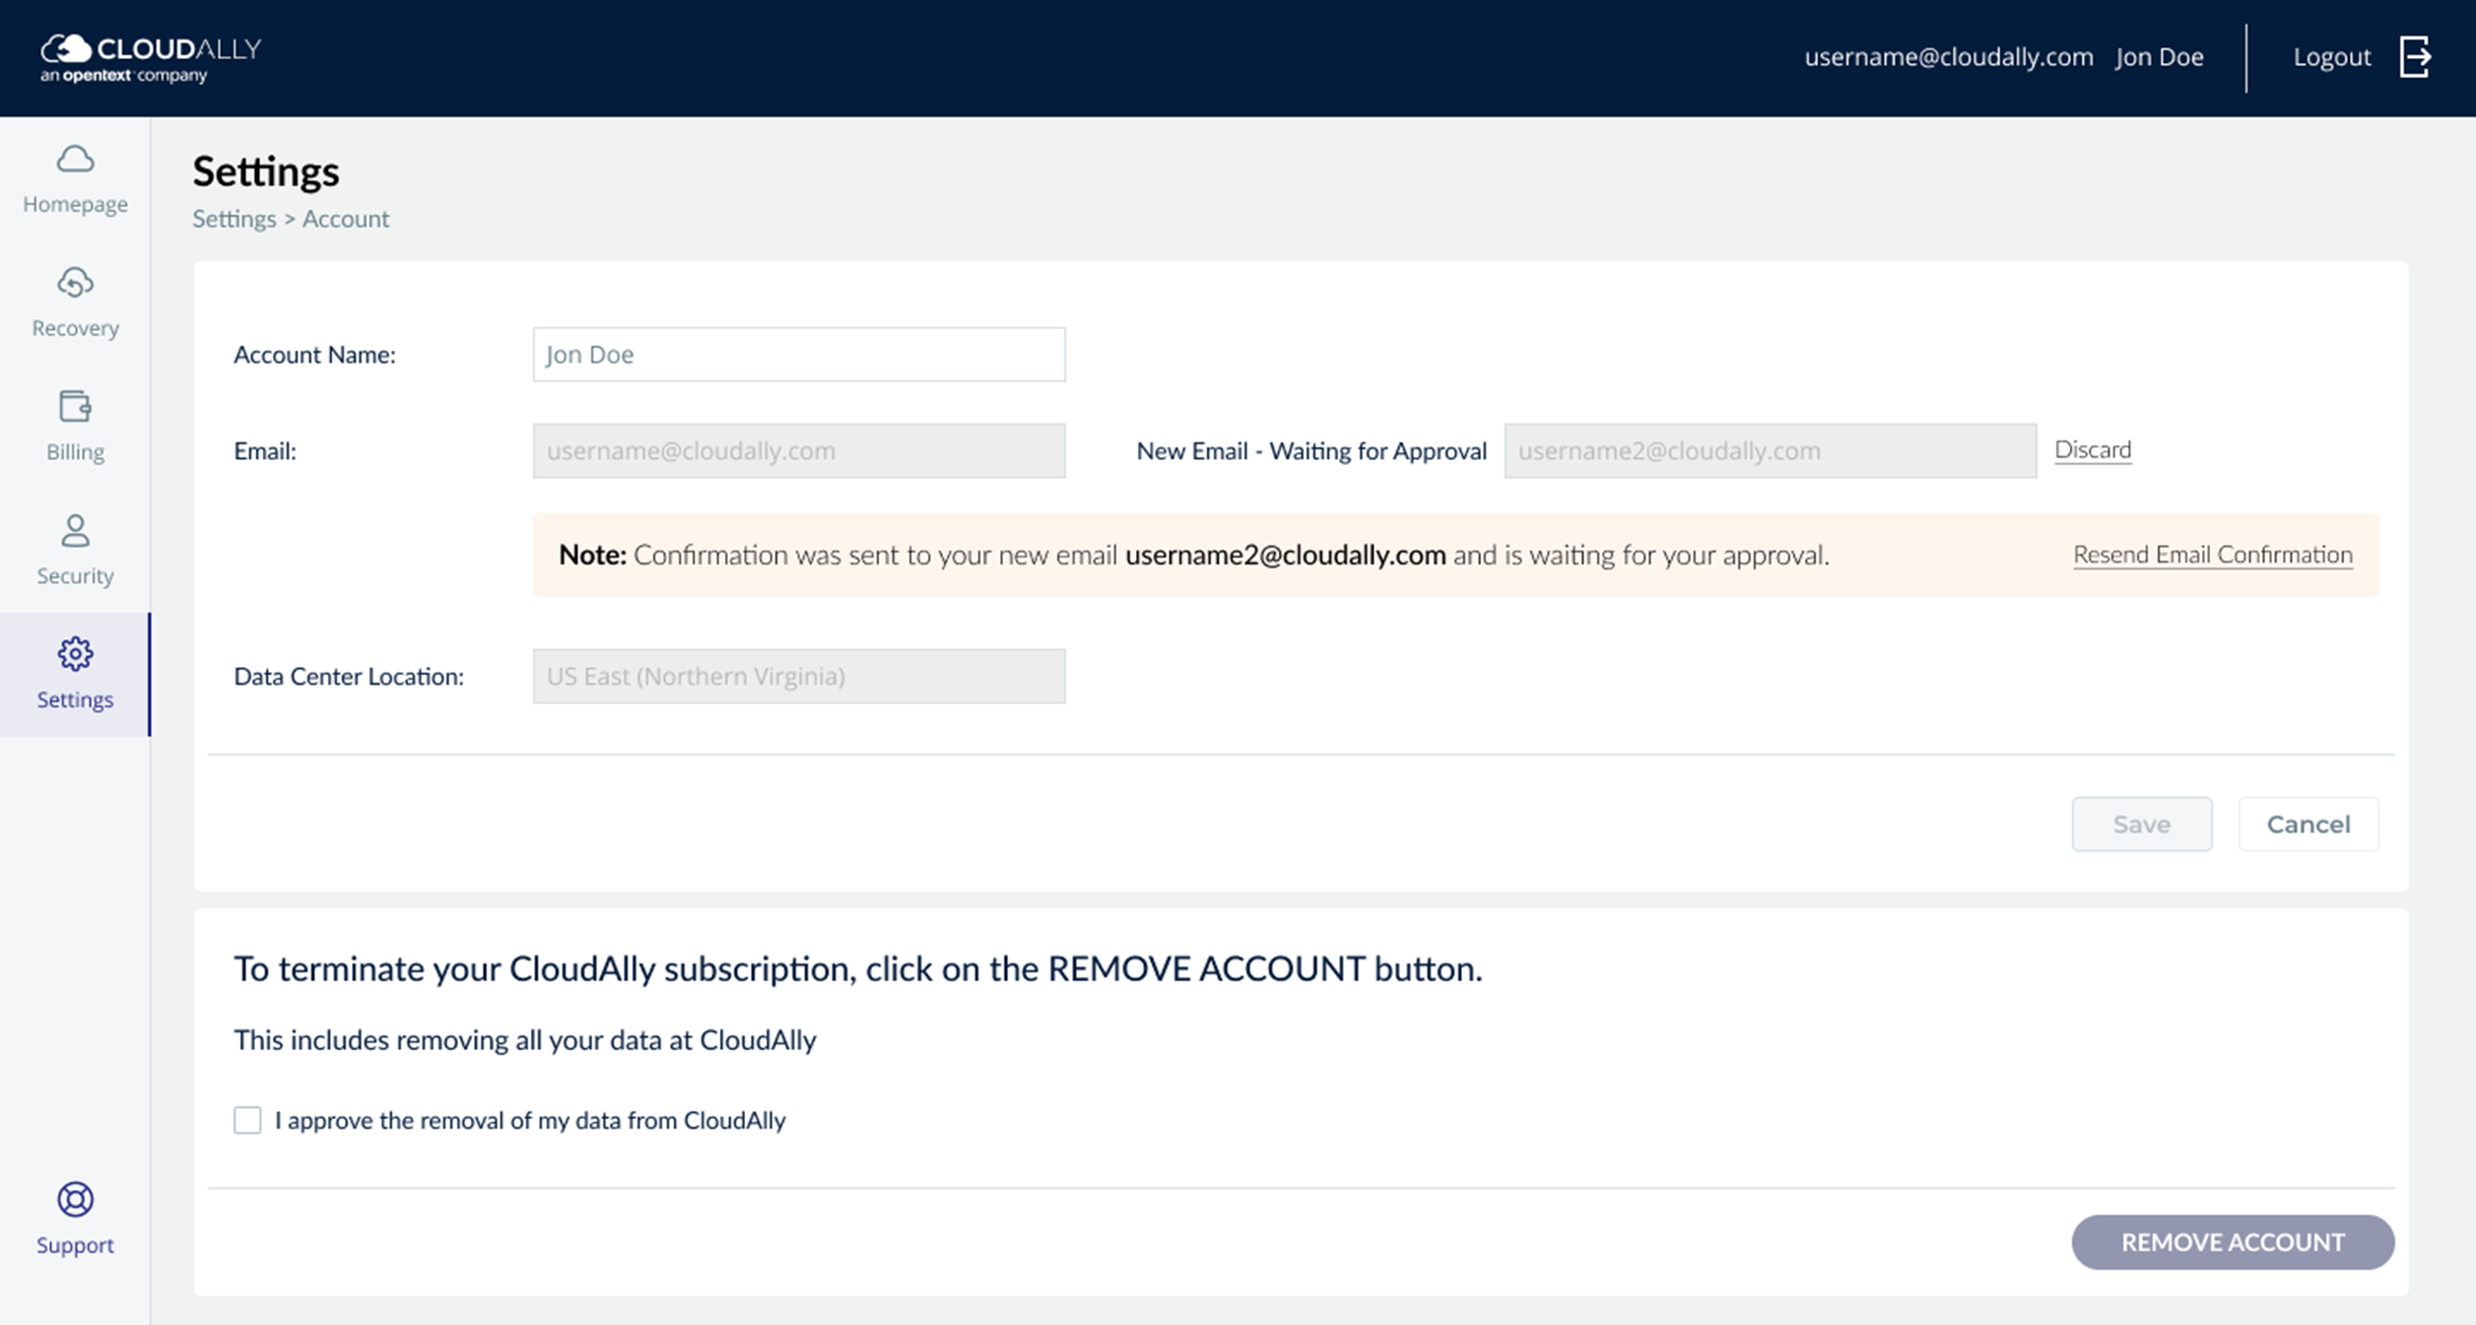Viewport: 2476px width, 1325px height.
Task: Click the Data Center Location field
Action: coord(799,676)
